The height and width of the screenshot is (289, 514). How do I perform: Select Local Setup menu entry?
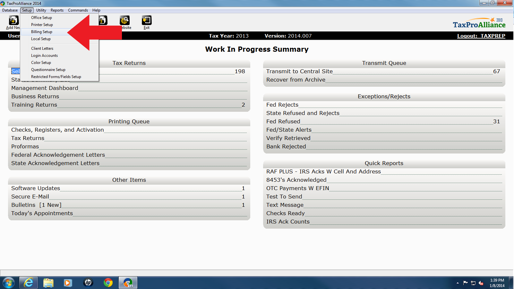(x=59, y=39)
